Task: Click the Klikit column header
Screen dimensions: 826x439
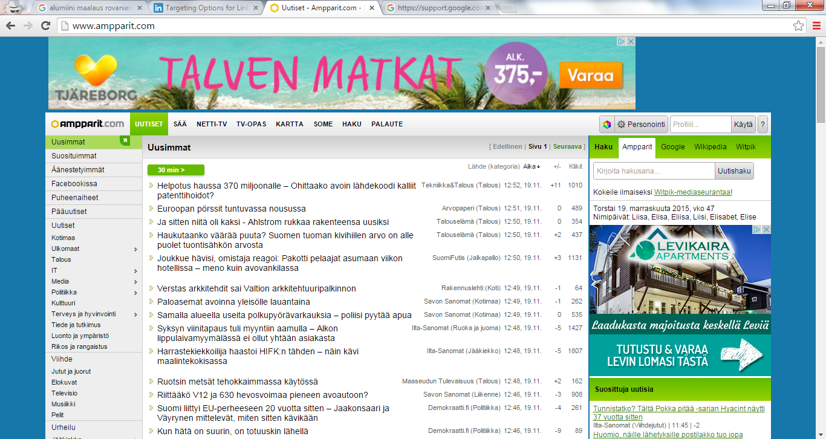Action: pyautogui.click(x=576, y=166)
